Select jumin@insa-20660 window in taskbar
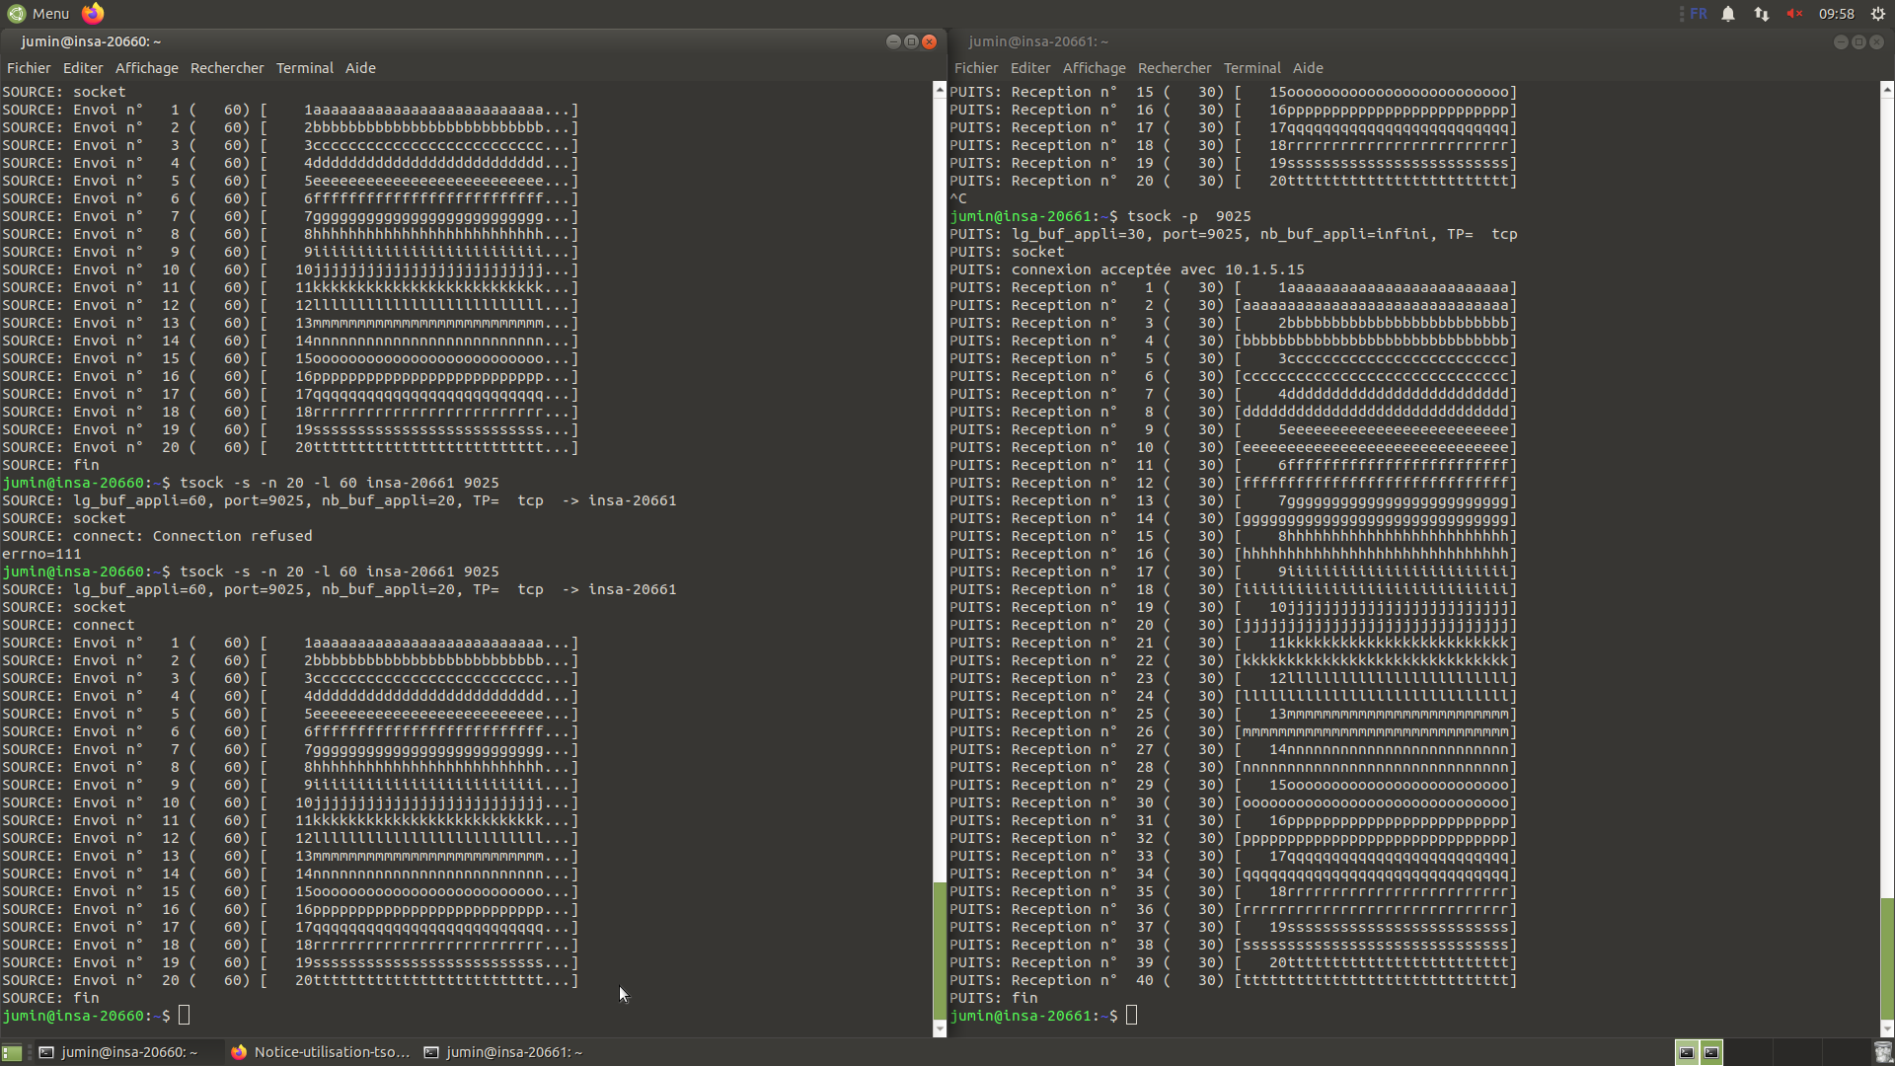Screen dimensions: 1895x1066 pos(128,1052)
